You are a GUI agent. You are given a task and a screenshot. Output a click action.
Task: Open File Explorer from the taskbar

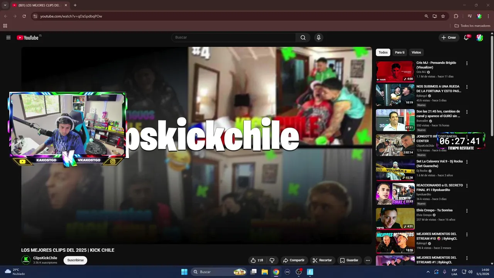click(x=265, y=272)
